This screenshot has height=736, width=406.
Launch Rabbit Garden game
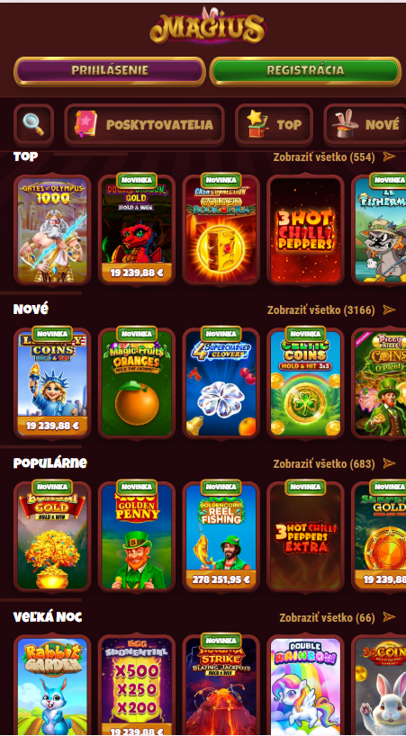(x=52, y=686)
